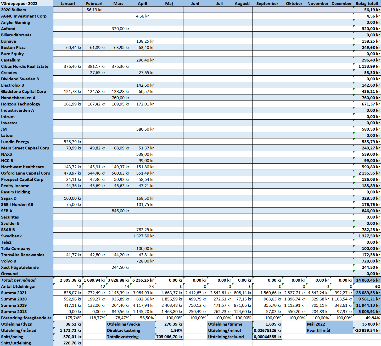Select Volvo B April value 728,00 kr
381x346 pixels.
click(142, 261)
